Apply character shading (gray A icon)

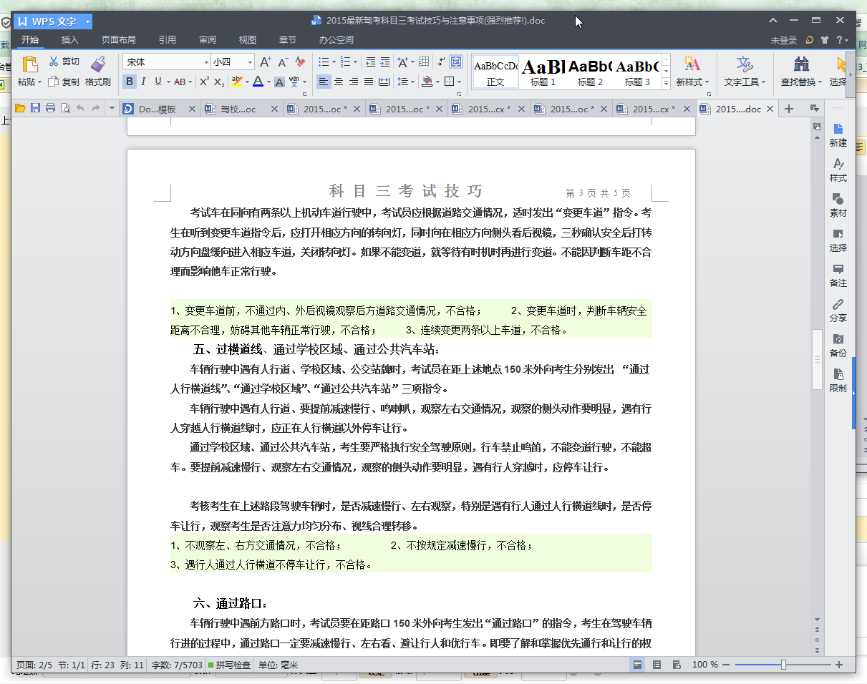(278, 82)
